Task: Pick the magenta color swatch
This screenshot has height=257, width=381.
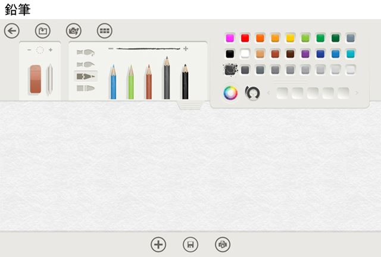Action: [x=230, y=38]
